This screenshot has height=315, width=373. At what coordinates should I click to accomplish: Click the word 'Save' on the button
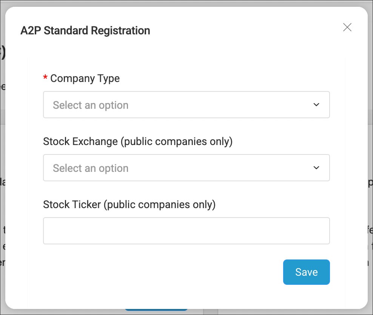point(306,272)
